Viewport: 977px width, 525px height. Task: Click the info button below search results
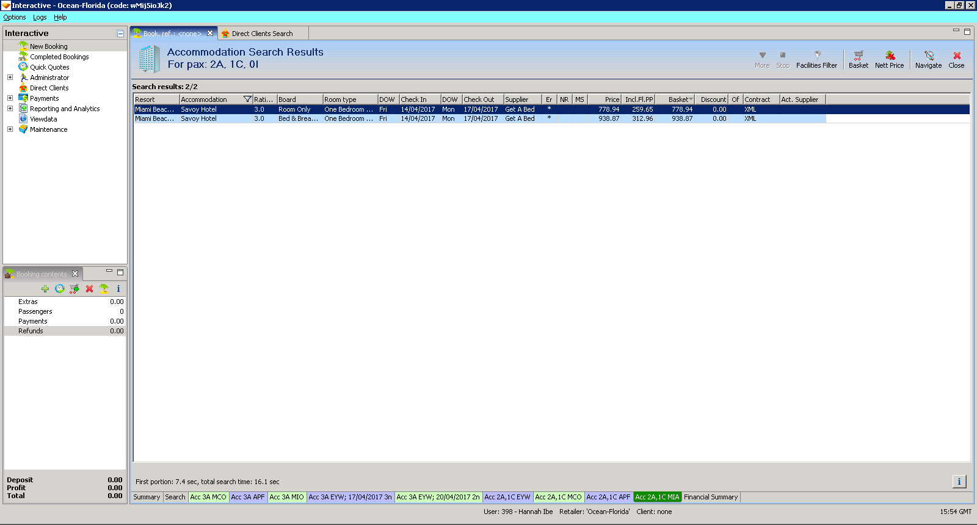[x=959, y=482]
